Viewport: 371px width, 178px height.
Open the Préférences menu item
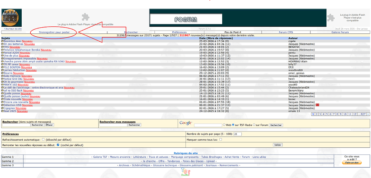[x=179, y=32]
